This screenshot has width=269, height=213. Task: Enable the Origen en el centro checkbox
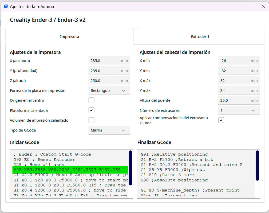pyautogui.click(x=92, y=100)
